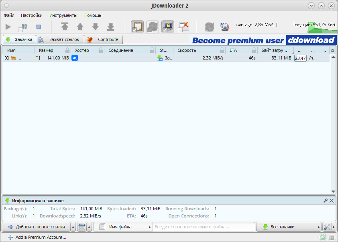Open download info panel wrench settings
Image resolution: width=338 pixels, height=242 pixels.
[326, 201]
